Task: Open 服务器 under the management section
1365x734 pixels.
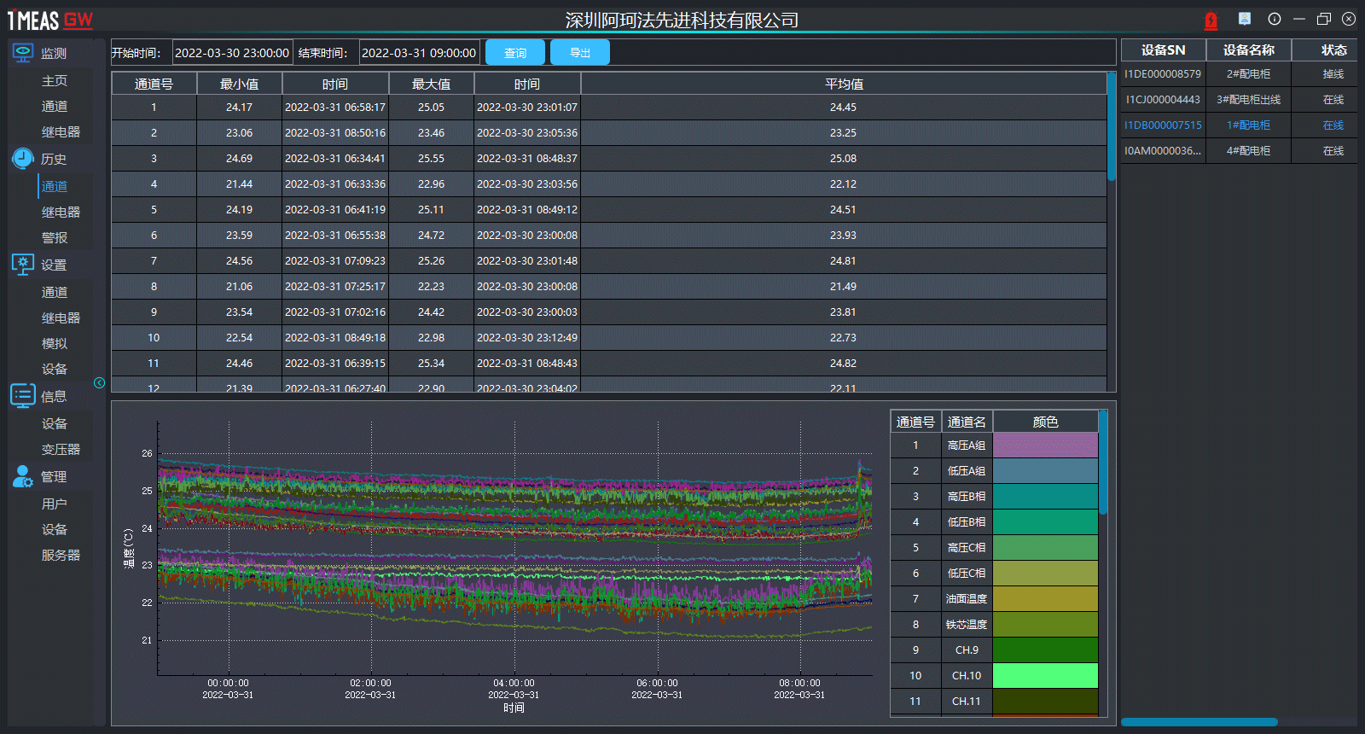Action: point(61,556)
